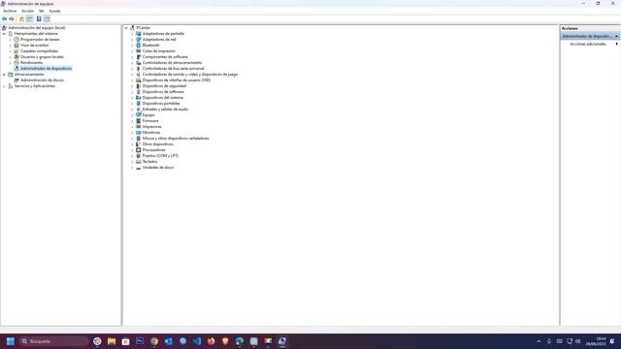This screenshot has width=621, height=349.
Task: Open Usuarios y grupos locales
Action: point(42,57)
